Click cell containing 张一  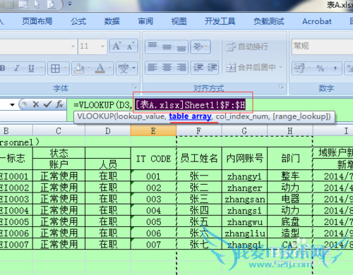coord(199,176)
